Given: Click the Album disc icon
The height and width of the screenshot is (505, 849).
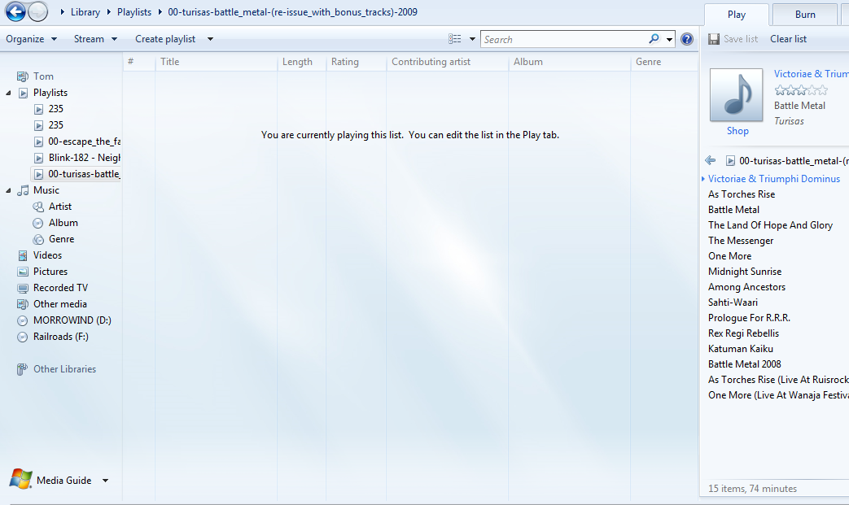Looking at the screenshot, I should pyautogui.click(x=38, y=223).
